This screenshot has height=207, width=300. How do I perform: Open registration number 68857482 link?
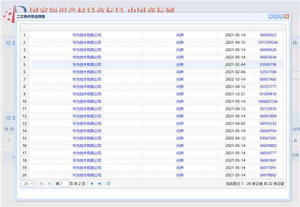coord(267,79)
